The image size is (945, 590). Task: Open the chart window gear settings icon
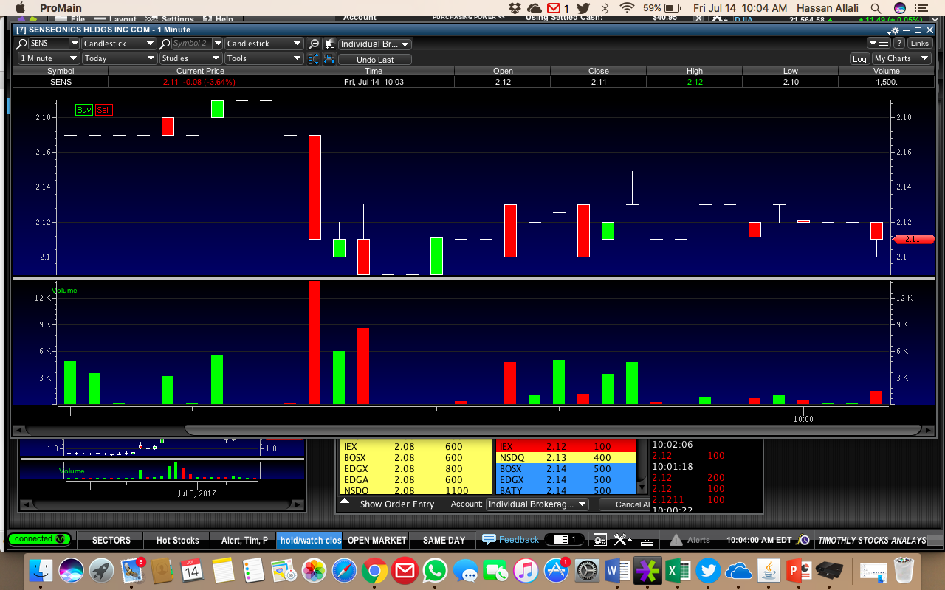coord(894,30)
